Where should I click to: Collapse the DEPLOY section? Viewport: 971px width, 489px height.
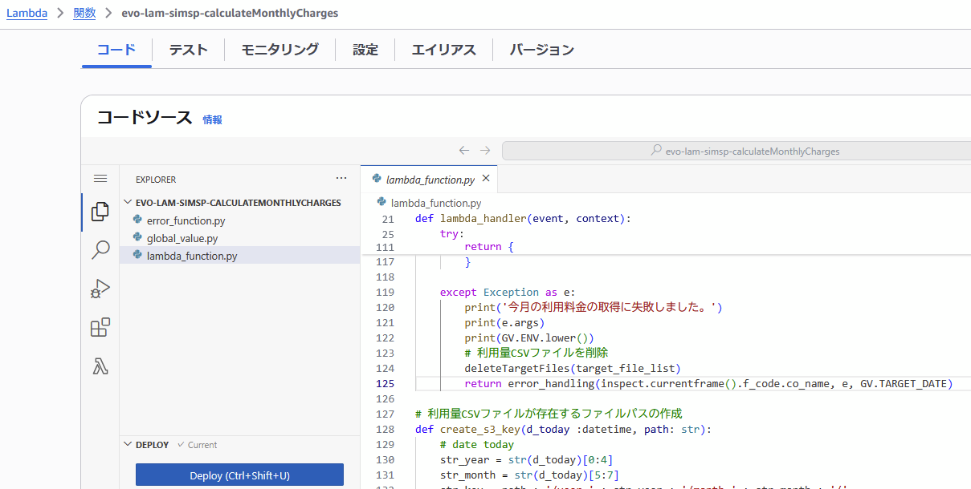(128, 445)
